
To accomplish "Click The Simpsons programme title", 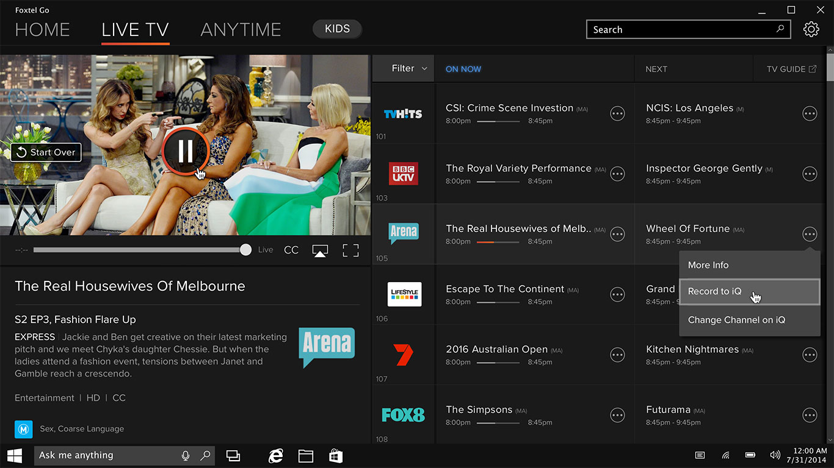I will coord(479,409).
